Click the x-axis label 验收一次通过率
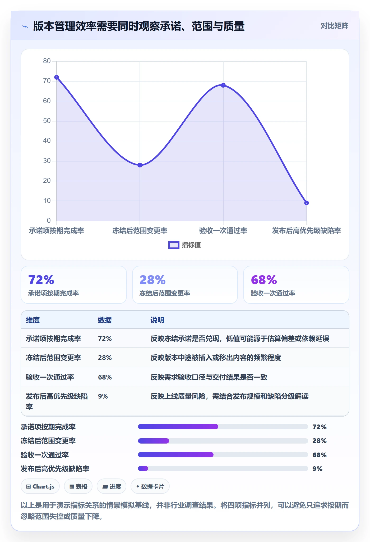 point(223,231)
